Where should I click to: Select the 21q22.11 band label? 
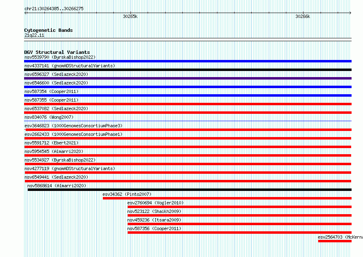(x=34, y=35)
